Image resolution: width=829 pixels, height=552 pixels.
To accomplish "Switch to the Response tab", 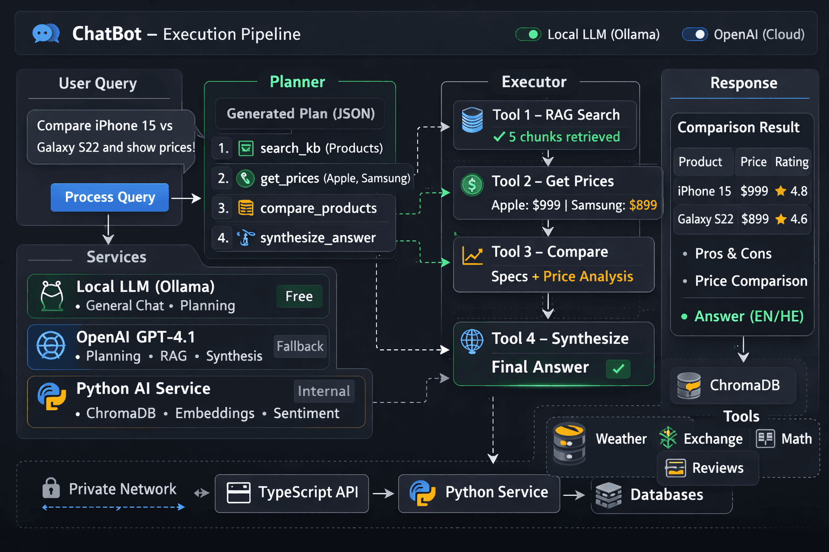I will point(743,84).
